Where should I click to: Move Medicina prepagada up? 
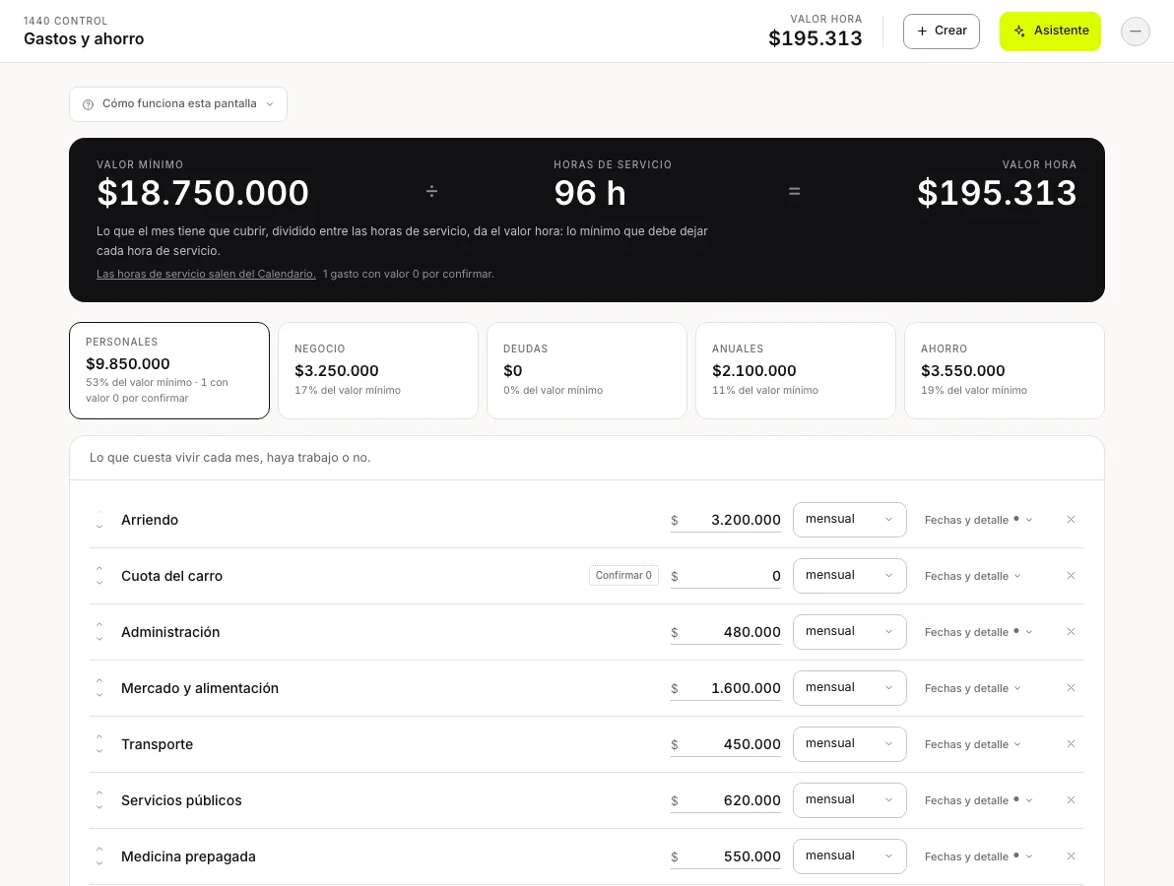(98, 850)
